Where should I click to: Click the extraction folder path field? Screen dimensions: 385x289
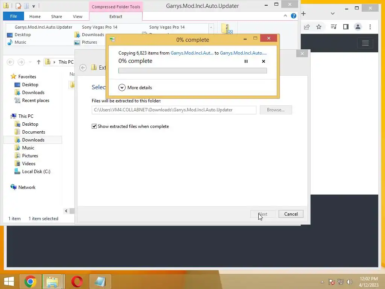click(x=174, y=110)
